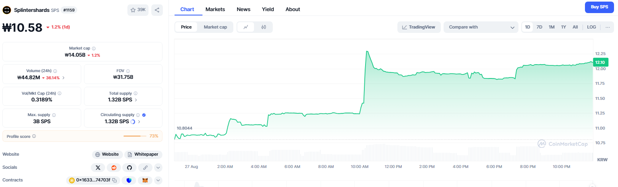618x187 pixels.
Task: Open the Whitepaper link
Action: 143,155
